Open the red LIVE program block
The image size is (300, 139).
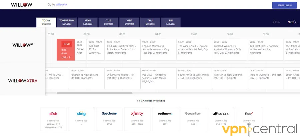pyautogui.click(x=66, y=50)
